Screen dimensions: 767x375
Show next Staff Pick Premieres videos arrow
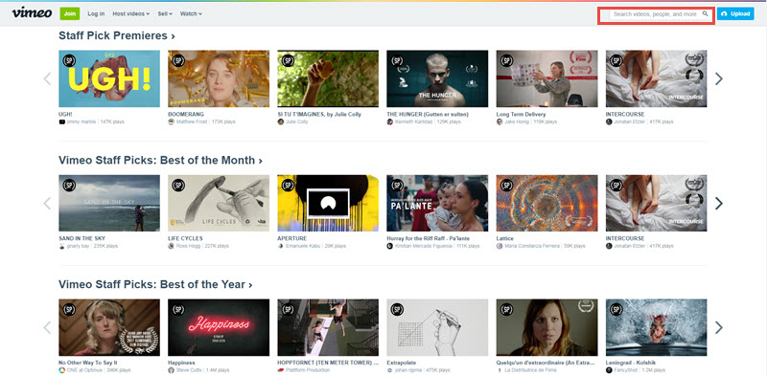tap(718, 78)
